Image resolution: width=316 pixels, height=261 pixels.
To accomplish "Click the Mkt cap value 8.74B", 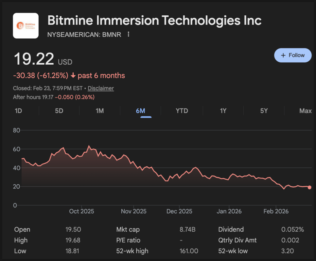I will (x=187, y=229).
